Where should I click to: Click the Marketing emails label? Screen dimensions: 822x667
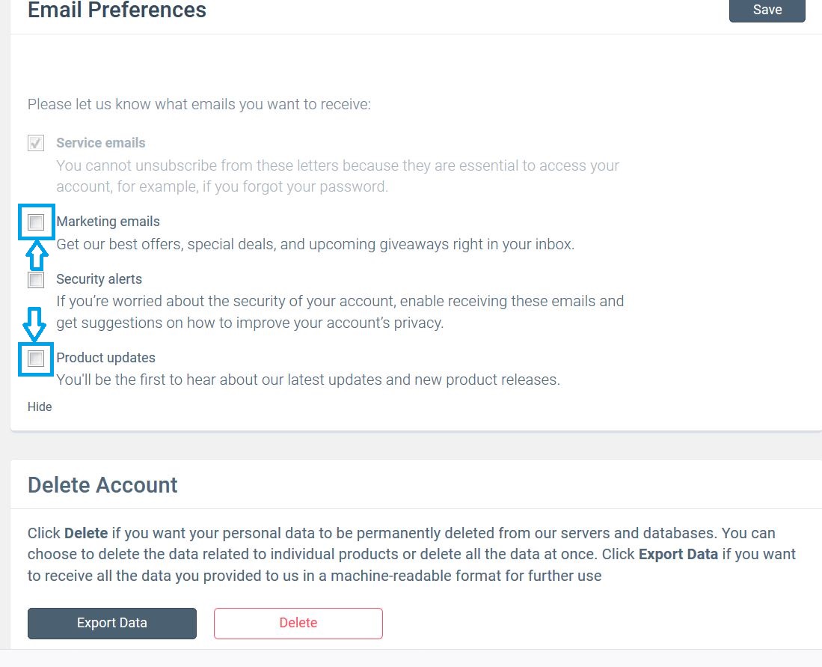pos(108,222)
